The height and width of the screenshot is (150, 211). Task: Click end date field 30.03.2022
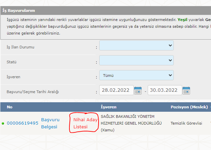click(x=164, y=90)
